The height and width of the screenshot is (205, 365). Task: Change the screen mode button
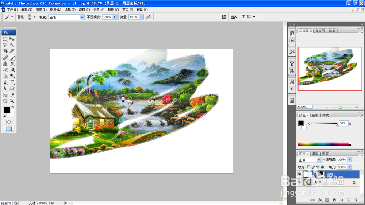(x=9, y=129)
